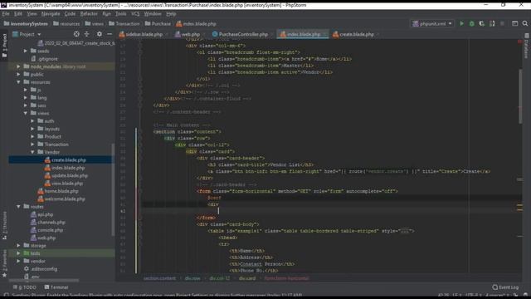Viewport: 531px width, 299px height.
Task: Open the File menu
Action: point(6,14)
